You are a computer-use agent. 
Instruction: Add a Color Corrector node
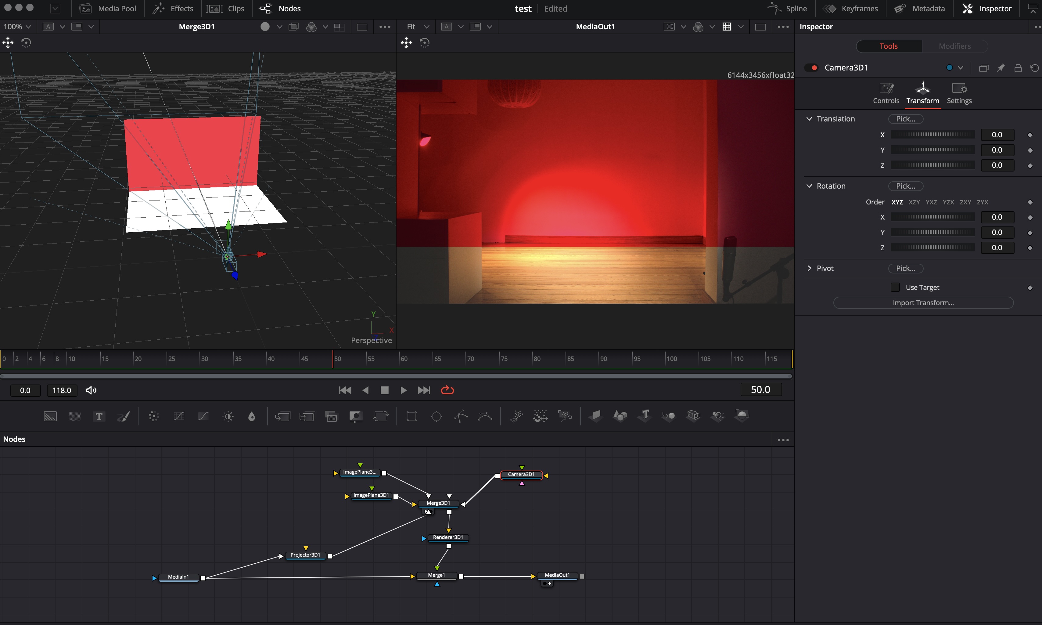pos(154,417)
